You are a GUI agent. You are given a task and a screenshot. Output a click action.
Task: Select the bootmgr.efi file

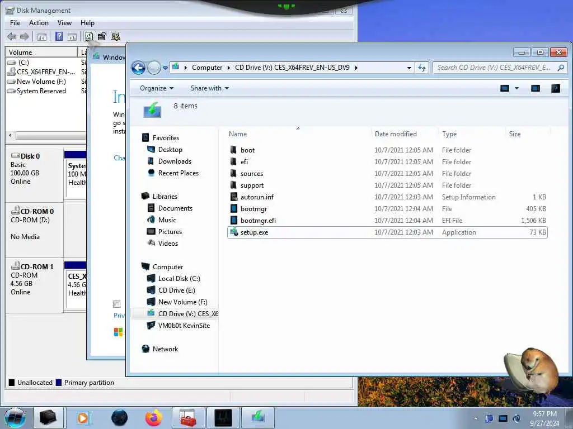(x=387, y=221)
